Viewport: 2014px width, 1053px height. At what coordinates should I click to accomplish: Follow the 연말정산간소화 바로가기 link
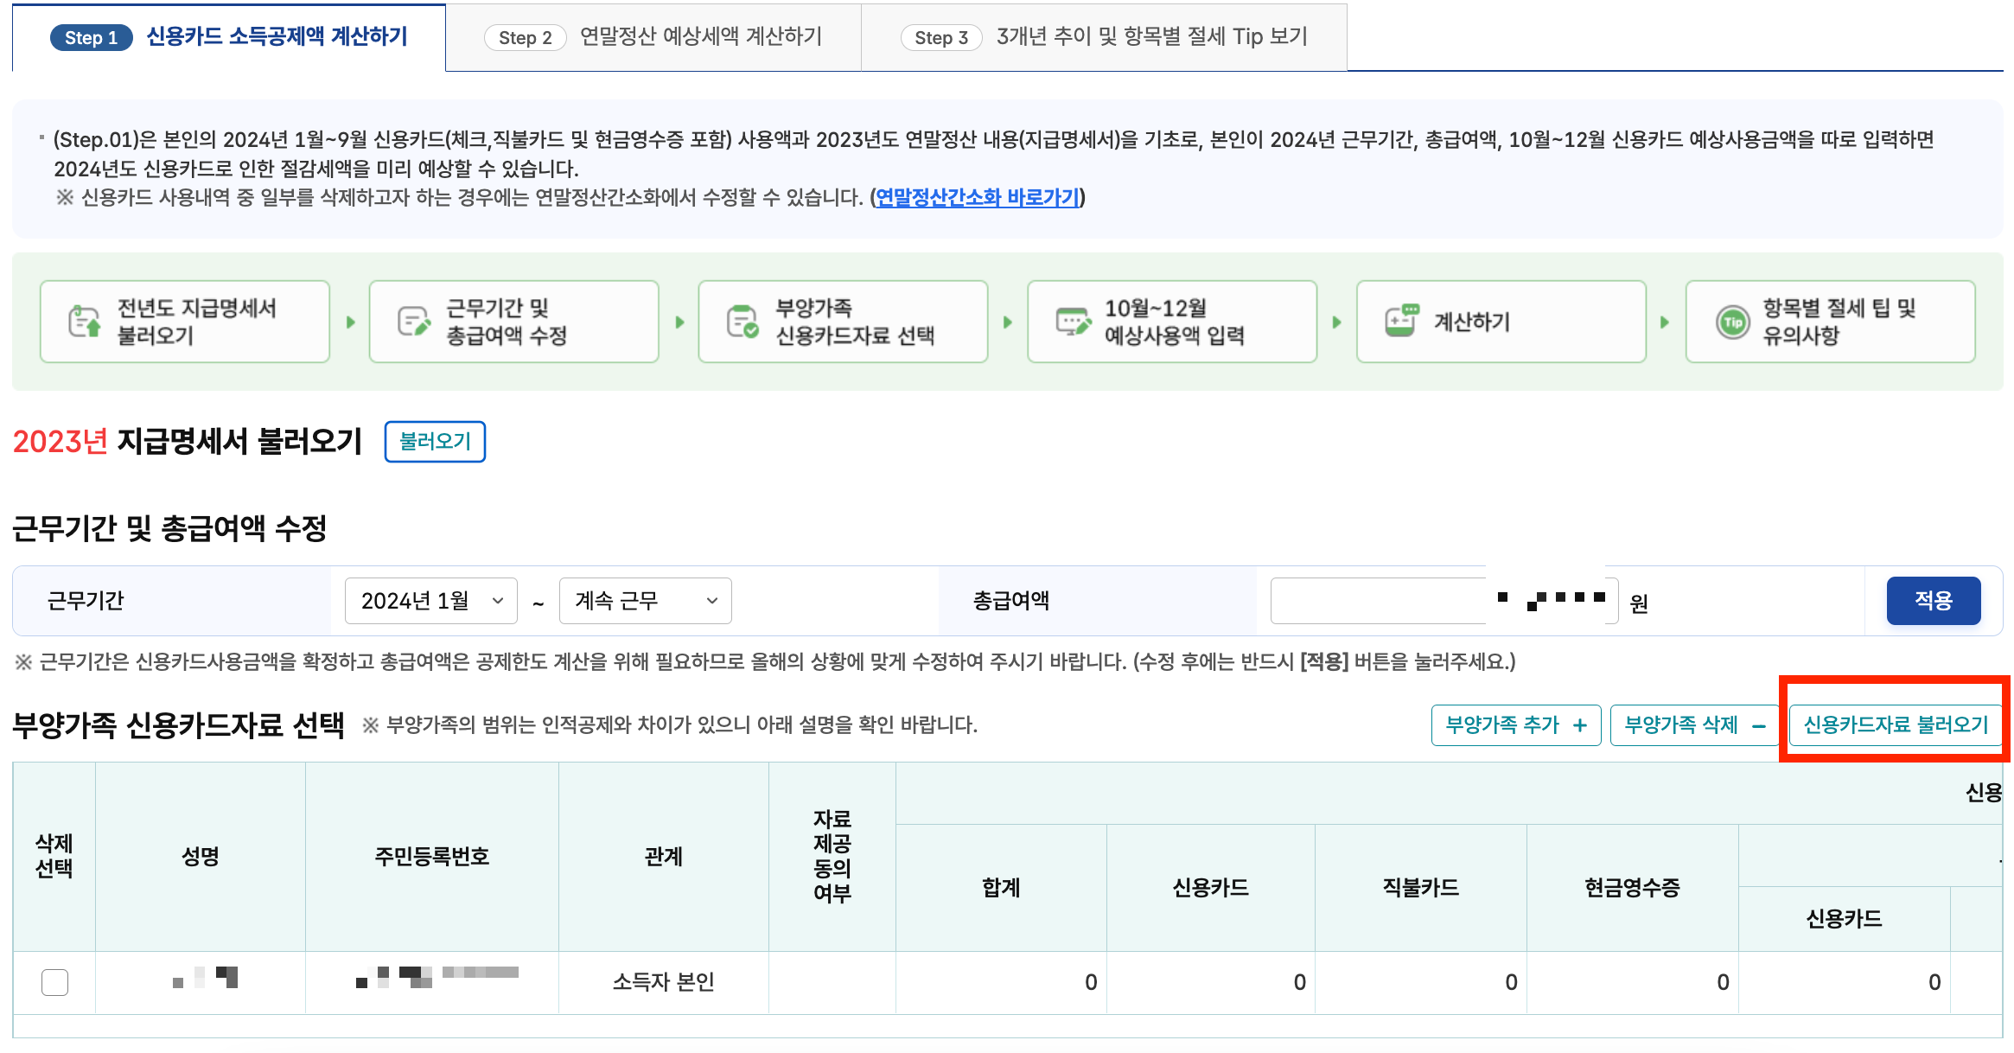[x=977, y=198]
